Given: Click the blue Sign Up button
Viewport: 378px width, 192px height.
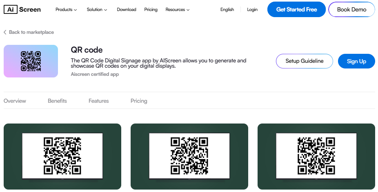Looking at the screenshot, I should pos(356,61).
